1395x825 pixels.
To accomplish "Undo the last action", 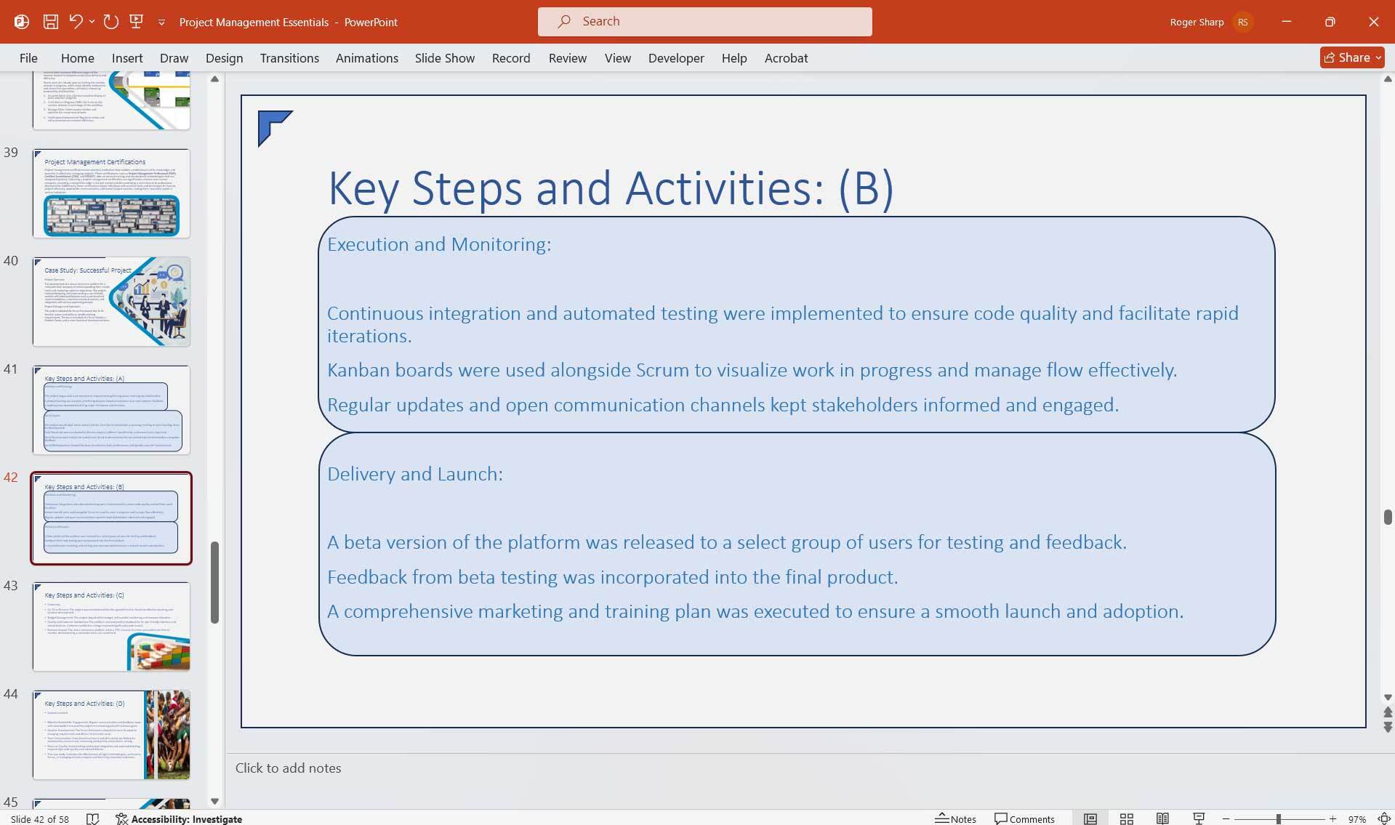I will 75,21.
